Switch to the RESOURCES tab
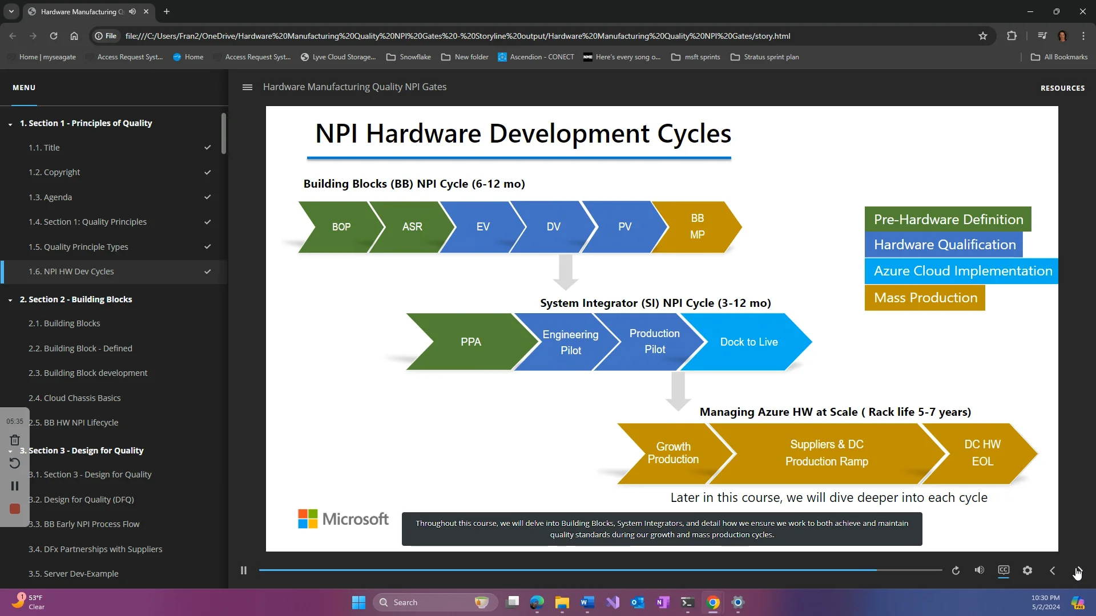 (x=1062, y=88)
